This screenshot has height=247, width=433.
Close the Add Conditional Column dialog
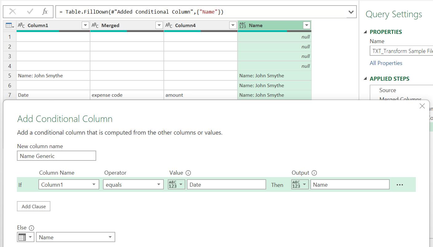point(422,106)
